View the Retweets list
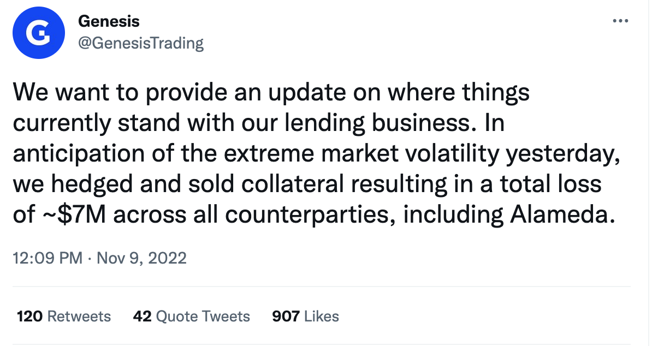 click(x=79, y=316)
